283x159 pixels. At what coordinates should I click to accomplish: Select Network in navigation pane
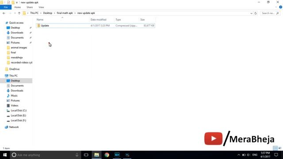point(14,127)
